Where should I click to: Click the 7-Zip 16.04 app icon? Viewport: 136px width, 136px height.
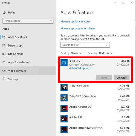click(64, 87)
